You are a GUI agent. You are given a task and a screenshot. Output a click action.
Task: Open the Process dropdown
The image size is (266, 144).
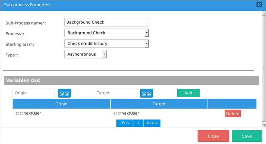click(x=106, y=33)
